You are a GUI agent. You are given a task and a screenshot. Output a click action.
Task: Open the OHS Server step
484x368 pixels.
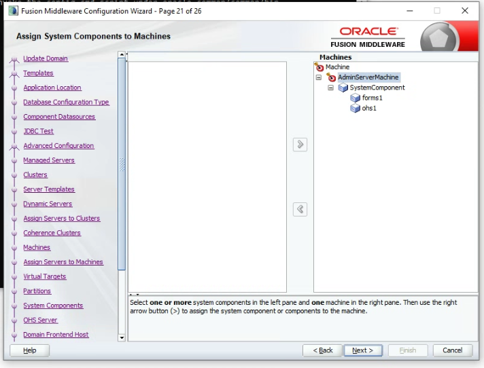(40, 320)
